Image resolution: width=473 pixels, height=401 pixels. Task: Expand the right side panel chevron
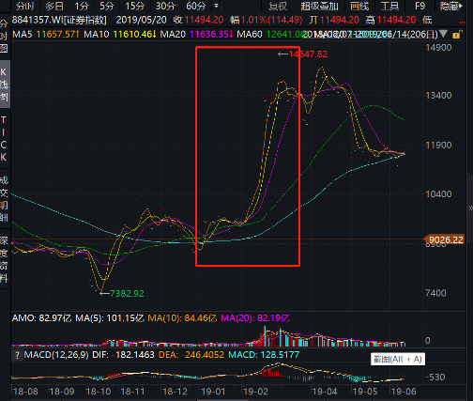coord(470,208)
